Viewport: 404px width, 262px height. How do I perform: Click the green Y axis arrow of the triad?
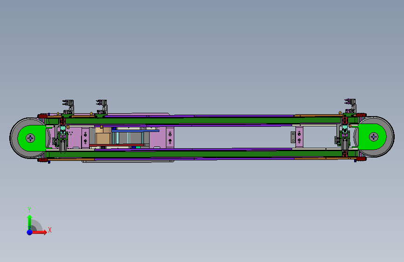point(29,221)
